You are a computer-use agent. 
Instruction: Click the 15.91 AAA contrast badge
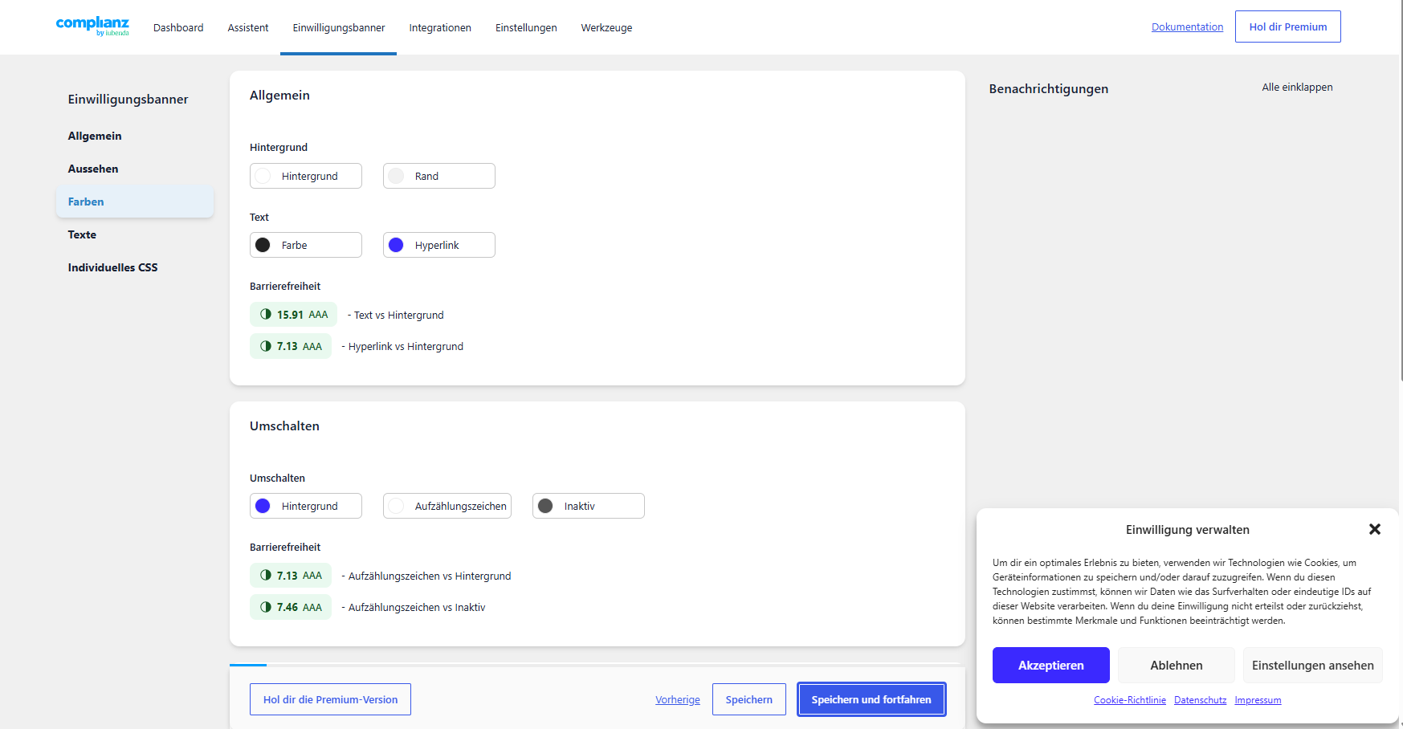click(x=293, y=314)
